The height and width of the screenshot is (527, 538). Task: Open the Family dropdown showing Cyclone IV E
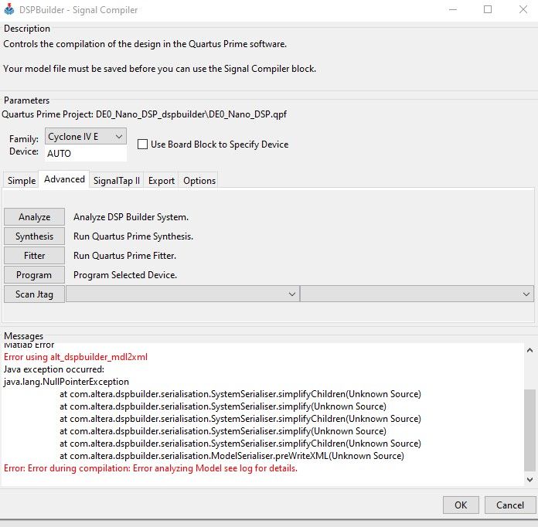(86, 137)
